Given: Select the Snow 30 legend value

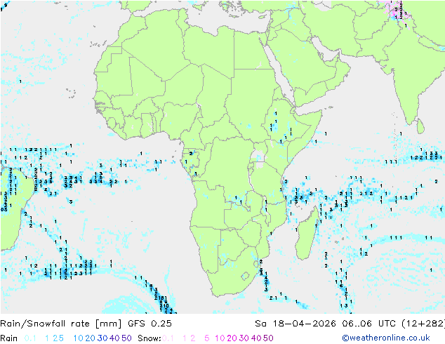Looking at the screenshot, I should coord(244,338).
